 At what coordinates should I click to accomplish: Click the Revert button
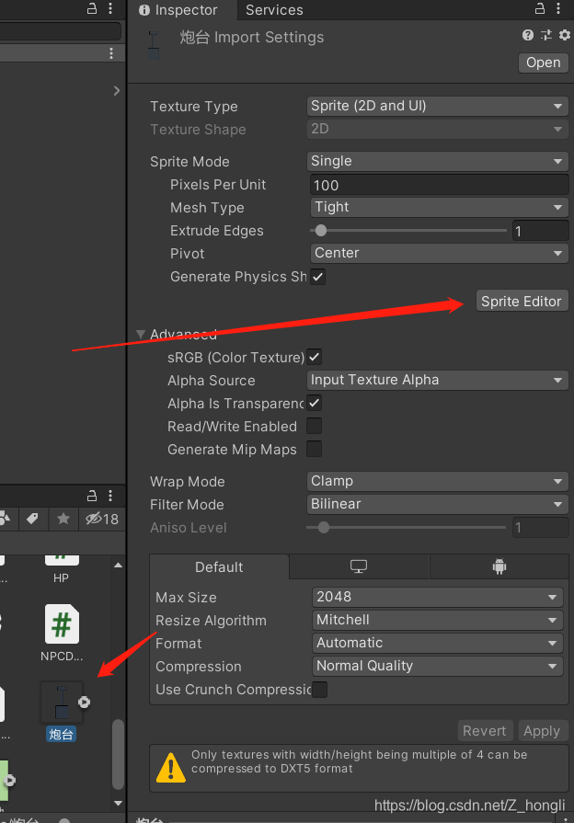[484, 731]
